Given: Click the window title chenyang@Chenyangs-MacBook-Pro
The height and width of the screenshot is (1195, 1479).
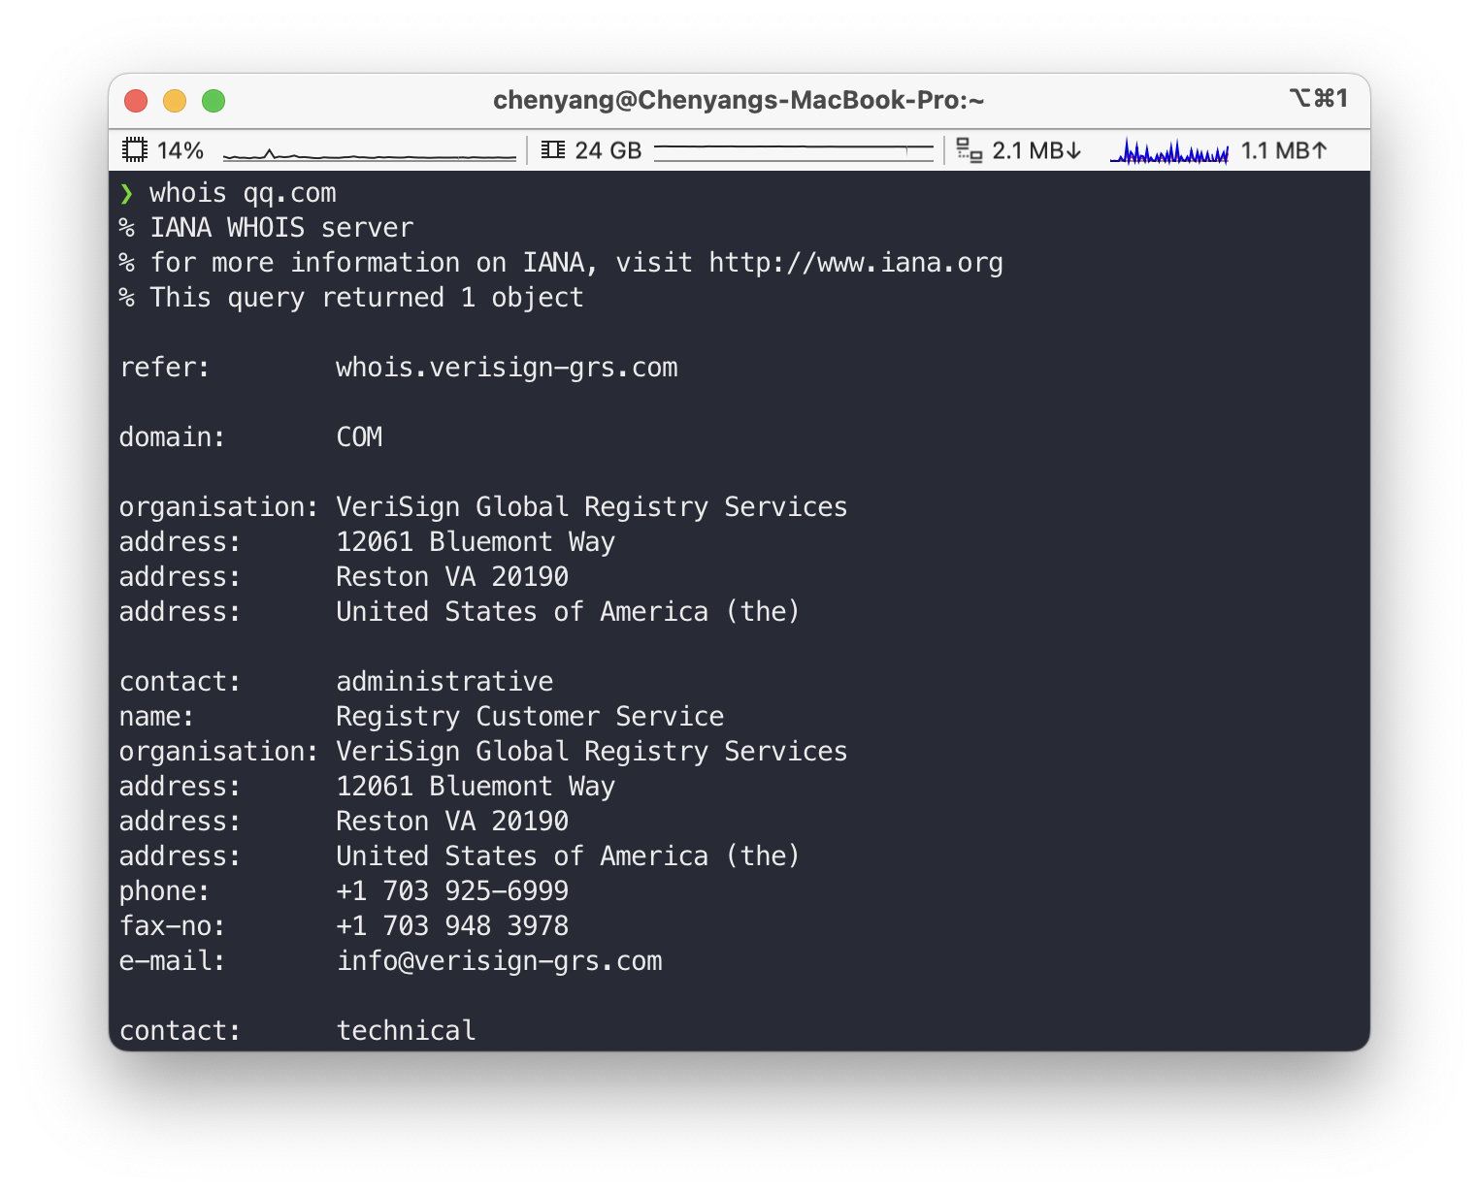Looking at the screenshot, I should point(739,100).
